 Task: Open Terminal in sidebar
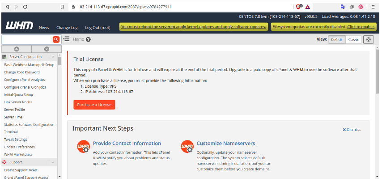pos(11,132)
